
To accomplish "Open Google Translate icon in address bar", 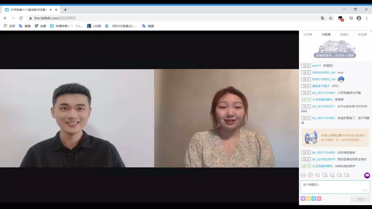I will pos(323,18).
